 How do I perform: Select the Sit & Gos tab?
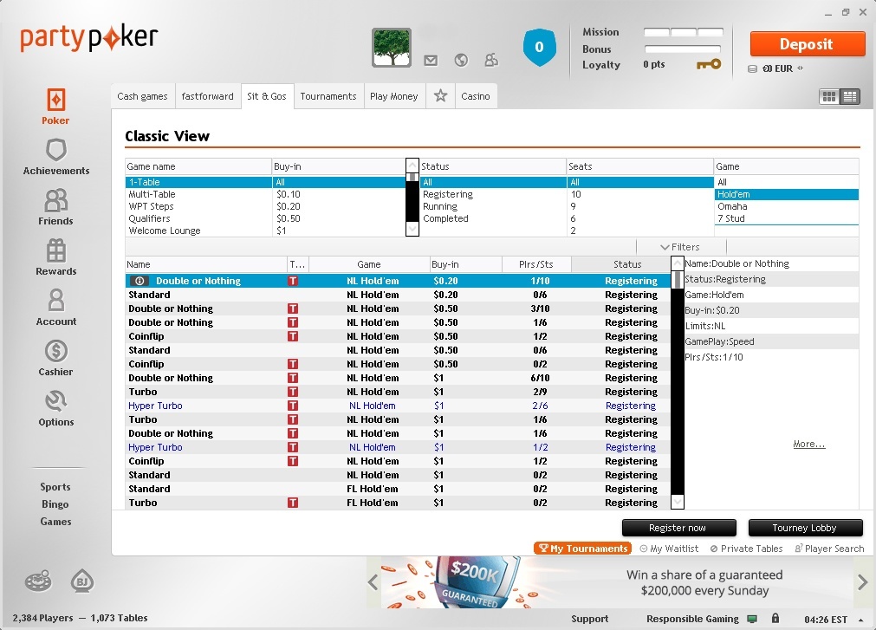point(267,96)
